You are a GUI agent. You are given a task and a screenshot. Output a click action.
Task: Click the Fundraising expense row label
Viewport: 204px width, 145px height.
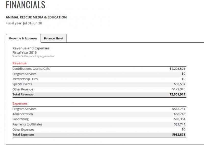[x=21, y=119]
